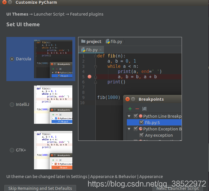
Task: Toggle the Python Line Breakpoint checkbox
Action: pyautogui.click(x=136, y=116)
